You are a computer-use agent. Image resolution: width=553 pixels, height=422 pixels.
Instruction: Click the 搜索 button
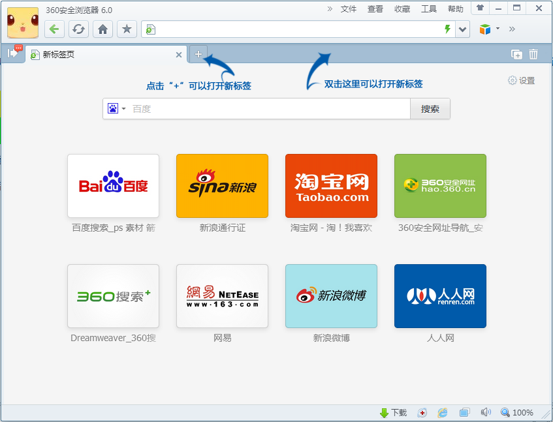click(430, 109)
